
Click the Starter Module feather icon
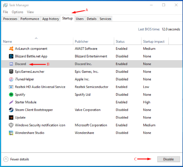pos(11,102)
